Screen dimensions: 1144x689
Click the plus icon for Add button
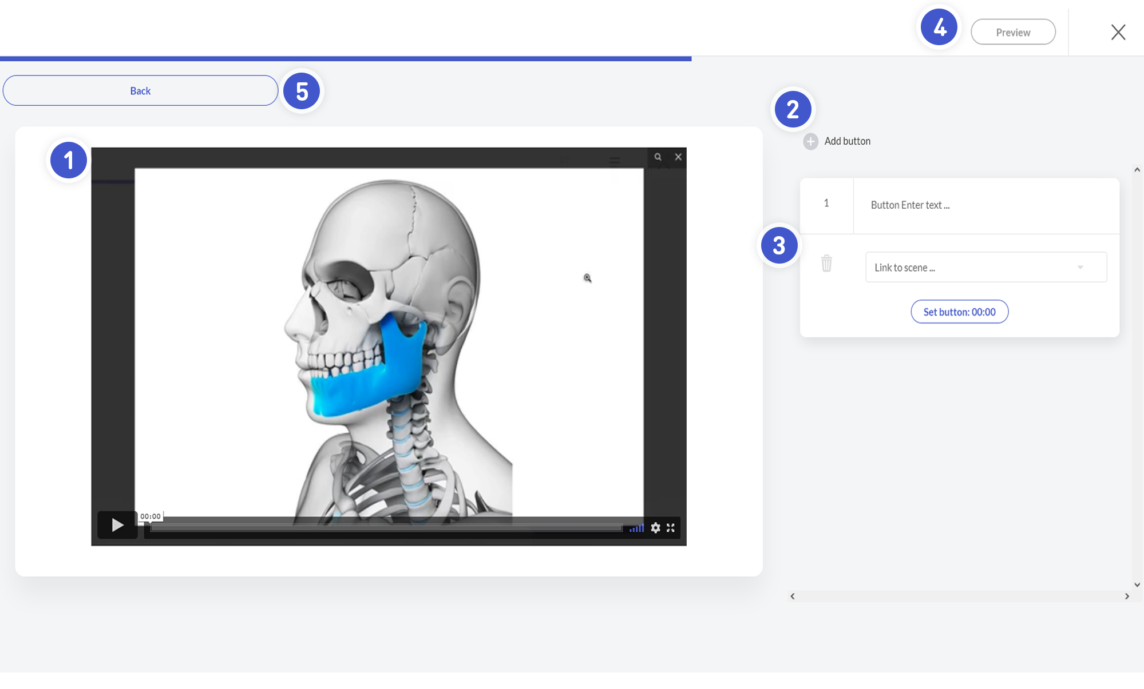pos(810,141)
